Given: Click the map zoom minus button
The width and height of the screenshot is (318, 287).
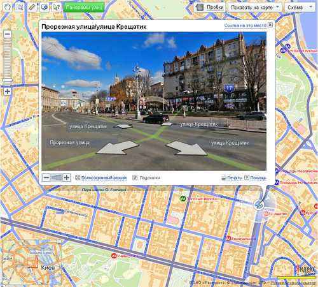Looking at the screenshot, I should (8, 34).
